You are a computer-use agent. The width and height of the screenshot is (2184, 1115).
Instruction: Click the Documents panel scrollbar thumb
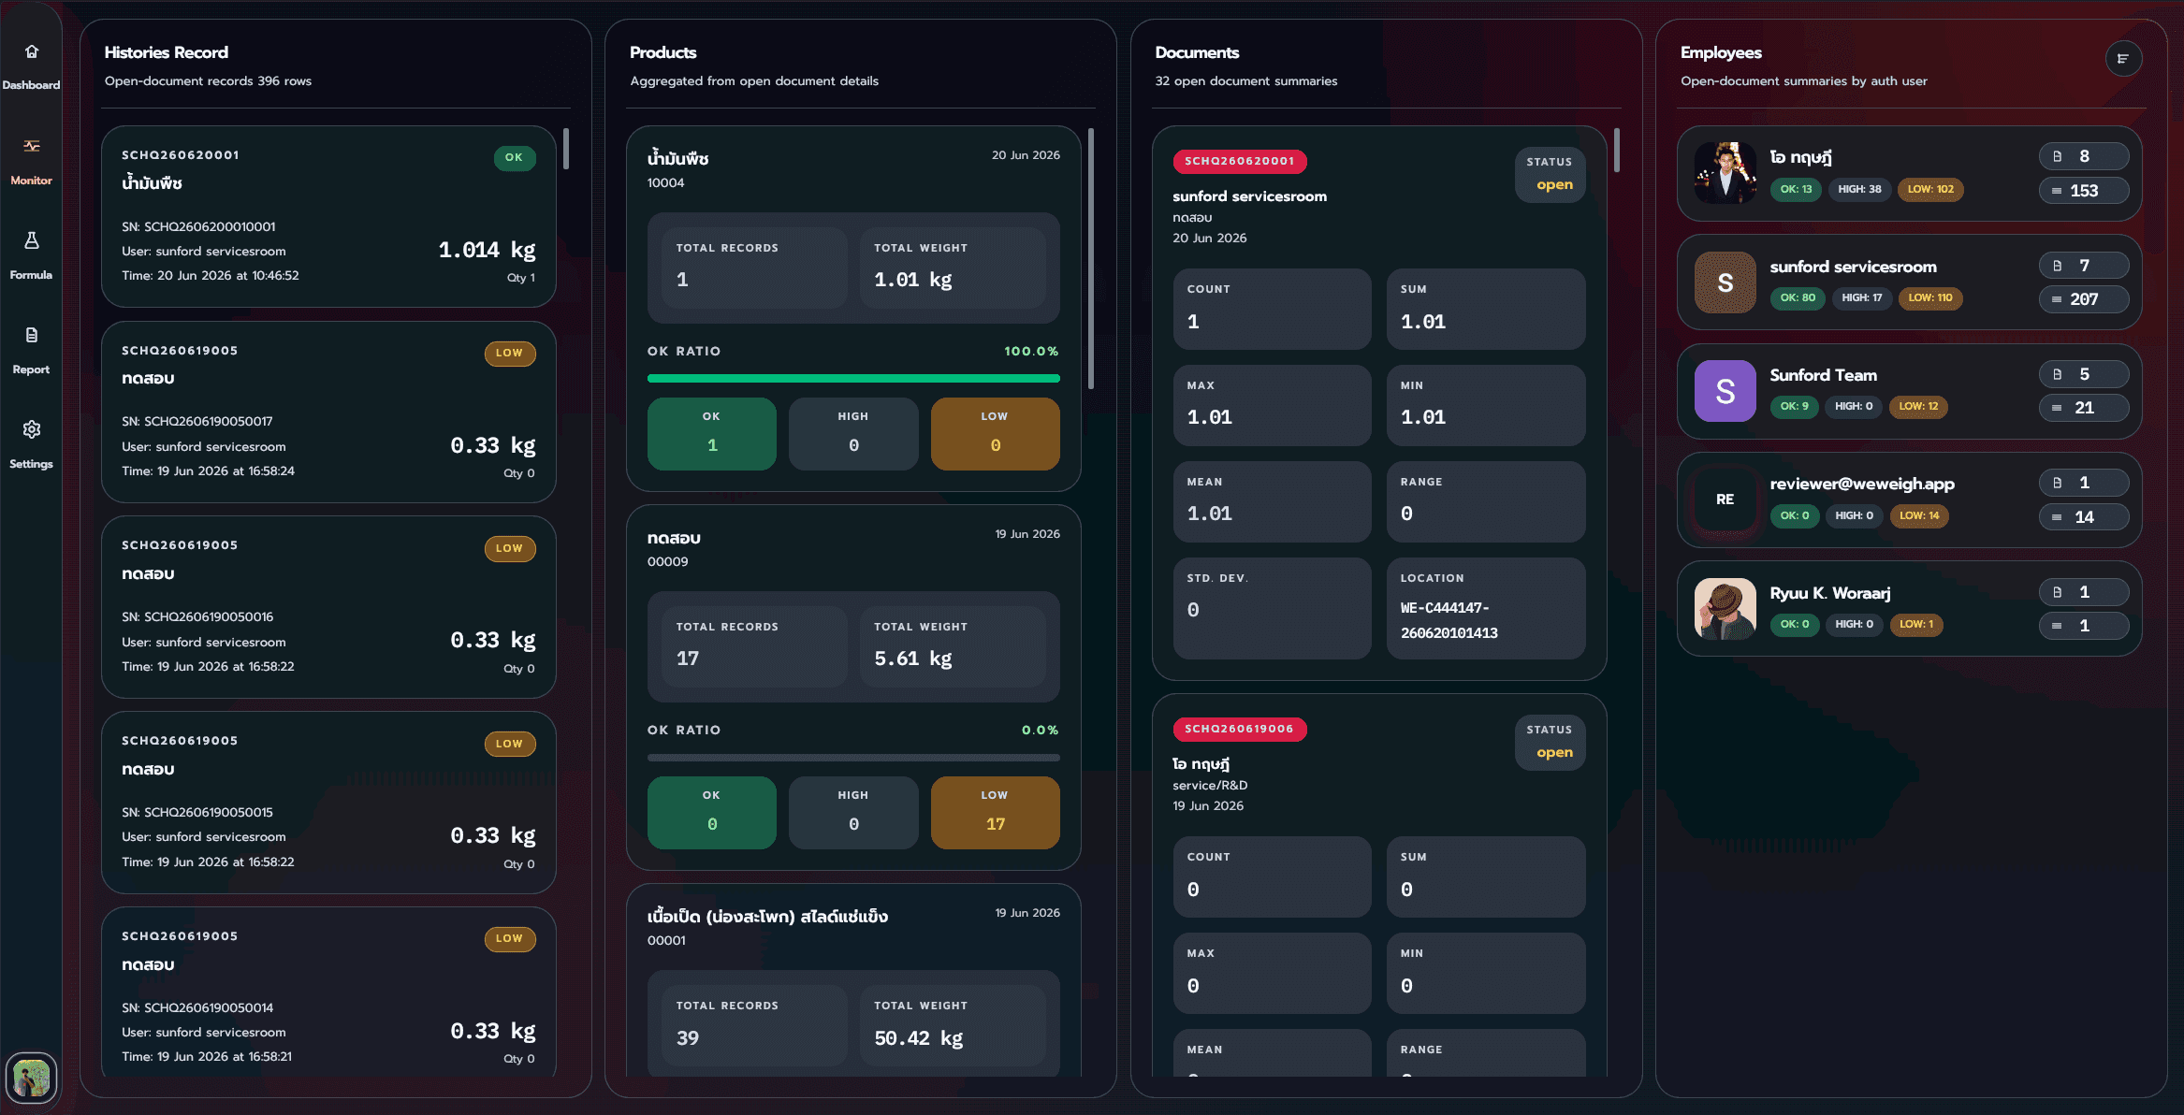pos(1617,150)
